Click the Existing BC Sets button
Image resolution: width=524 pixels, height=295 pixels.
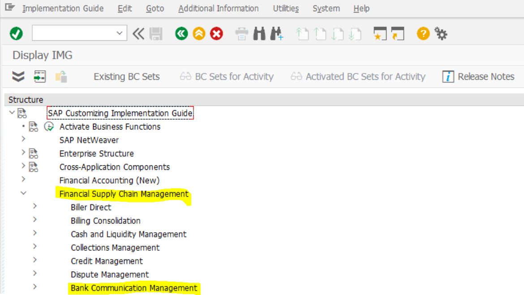tap(126, 77)
